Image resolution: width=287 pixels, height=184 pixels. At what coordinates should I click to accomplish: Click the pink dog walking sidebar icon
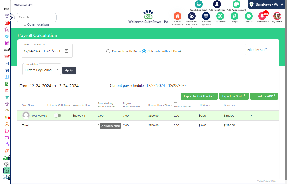pos(7,29)
